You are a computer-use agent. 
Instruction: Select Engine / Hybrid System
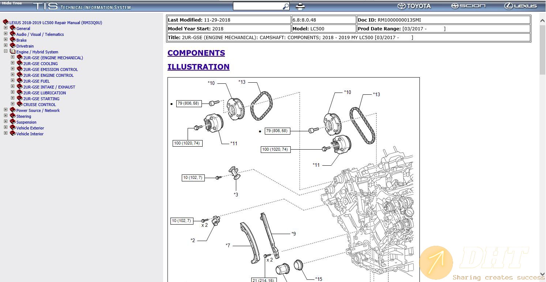tap(37, 52)
